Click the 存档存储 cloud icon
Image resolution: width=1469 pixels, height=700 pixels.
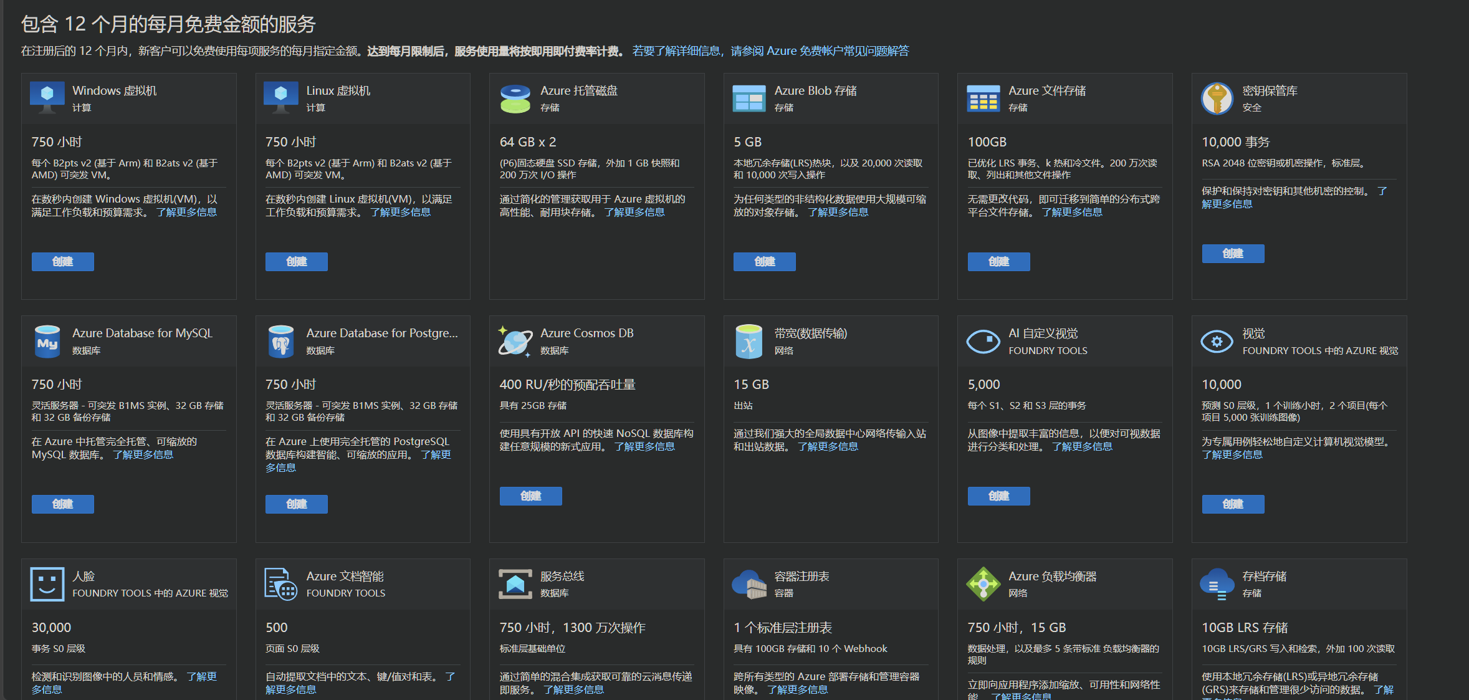tap(1217, 584)
